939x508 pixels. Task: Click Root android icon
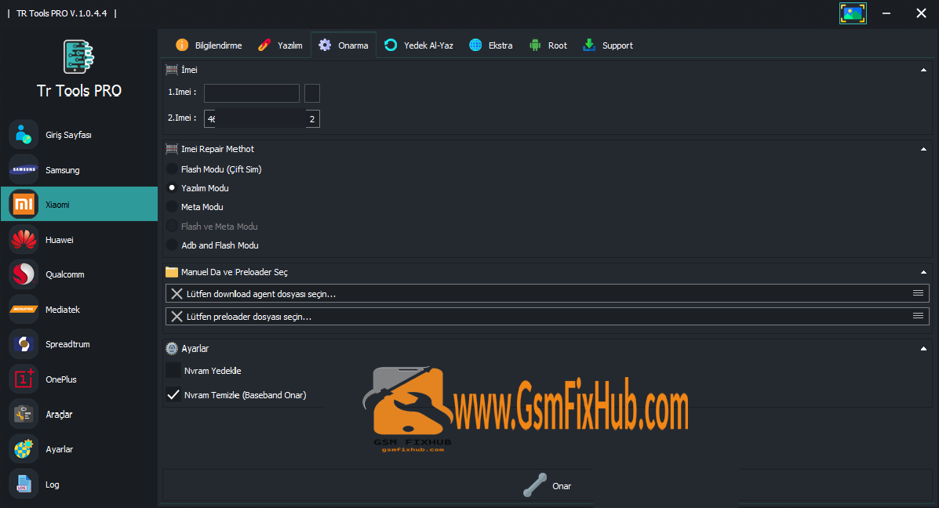click(x=535, y=45)
